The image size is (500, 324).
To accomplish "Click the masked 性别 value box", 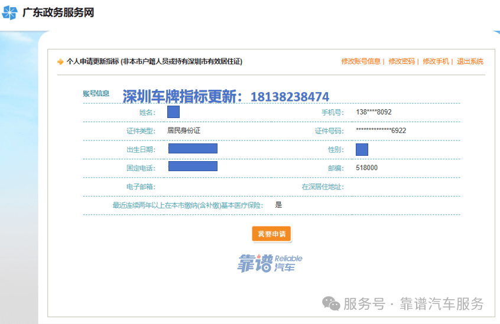I will coord(362,149).
